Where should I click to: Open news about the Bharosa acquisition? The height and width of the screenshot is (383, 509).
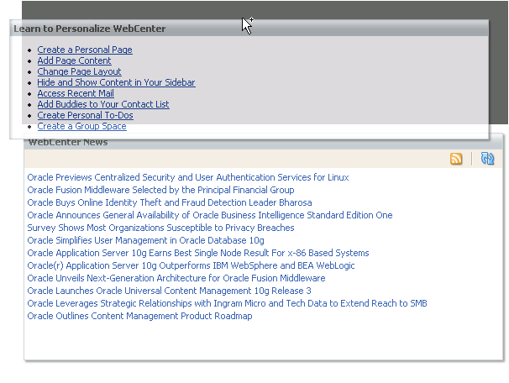pos(170,202)
